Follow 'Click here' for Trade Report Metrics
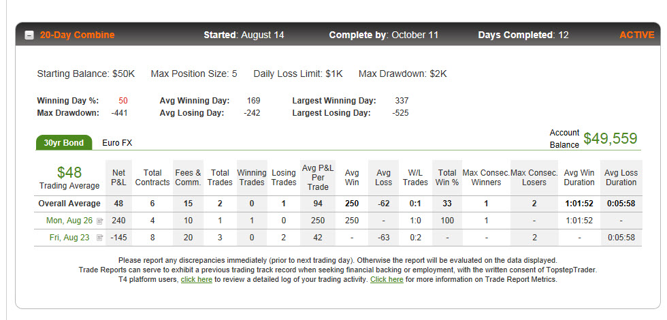Viewport: 667px width, 320px height. 387,280
